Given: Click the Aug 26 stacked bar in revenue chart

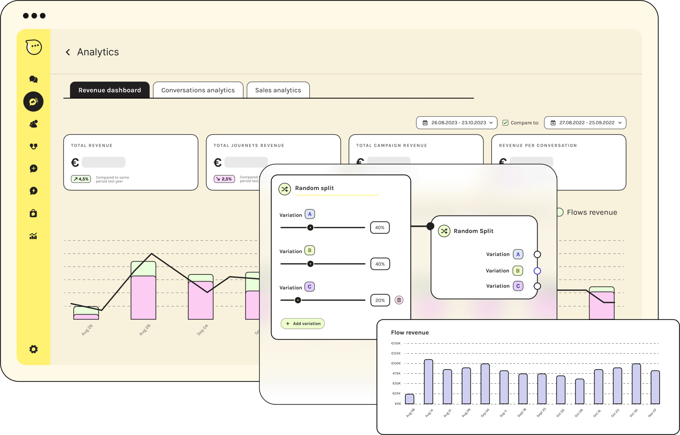Looking at the screenshot, I should coord(86,313).
